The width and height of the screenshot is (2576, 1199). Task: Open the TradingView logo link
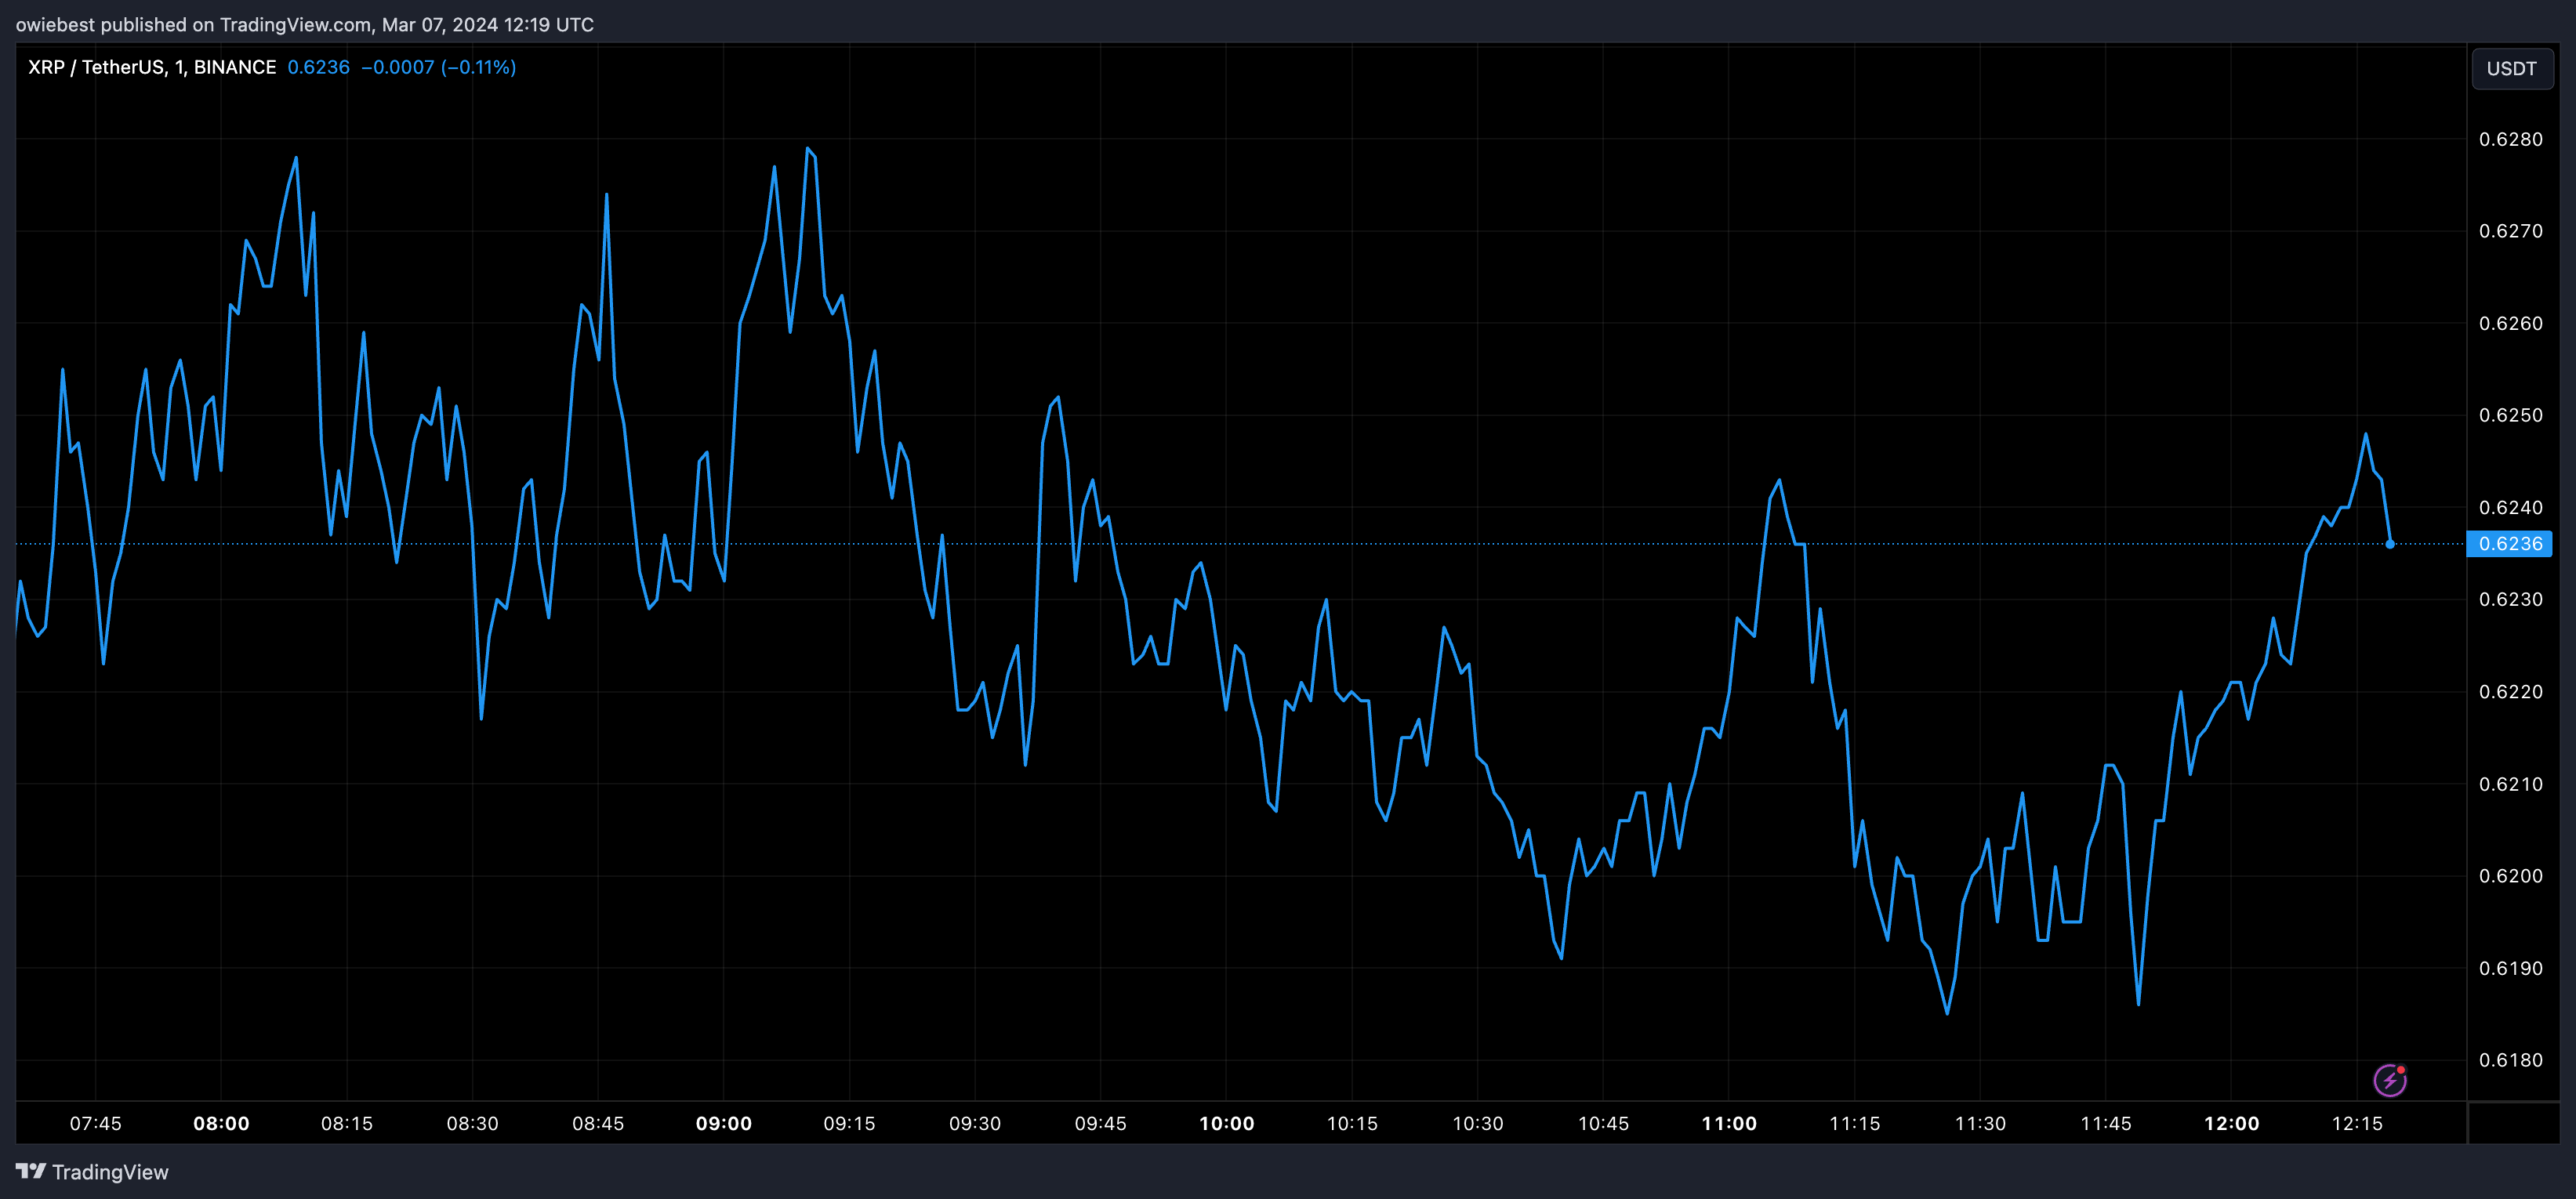tap(92, 1172)
